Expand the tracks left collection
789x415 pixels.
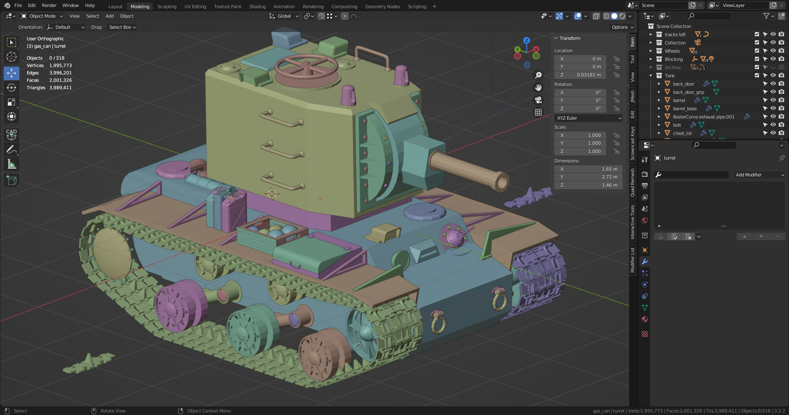(651, 35)
